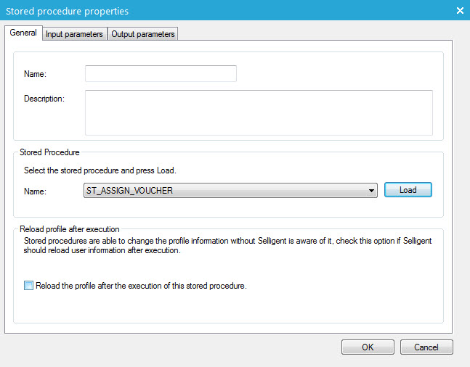Open the Output parameters tab

(142, 34)
